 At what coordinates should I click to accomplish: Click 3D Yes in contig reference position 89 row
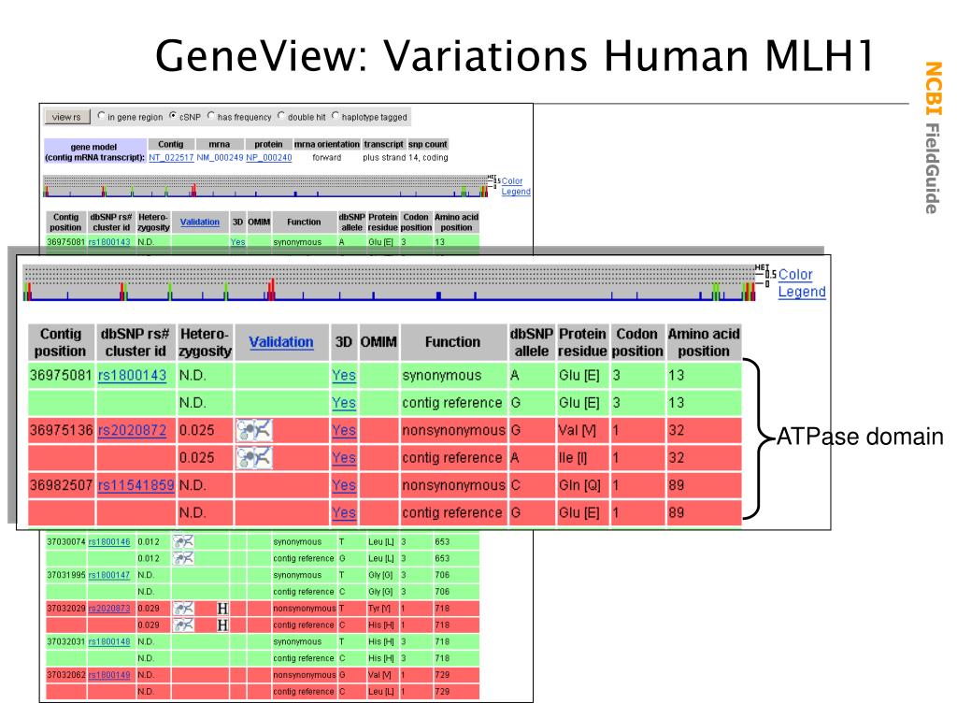tap(344, 513)
